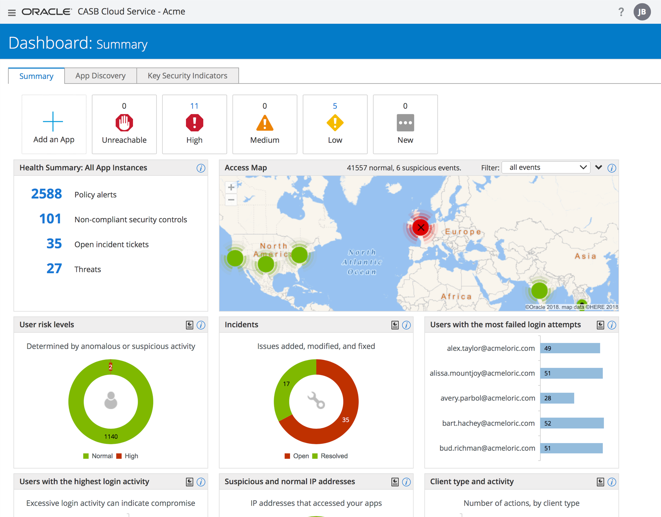
Task: Toggle the Normal legend in User risk levels
Action: coord(98,456)
